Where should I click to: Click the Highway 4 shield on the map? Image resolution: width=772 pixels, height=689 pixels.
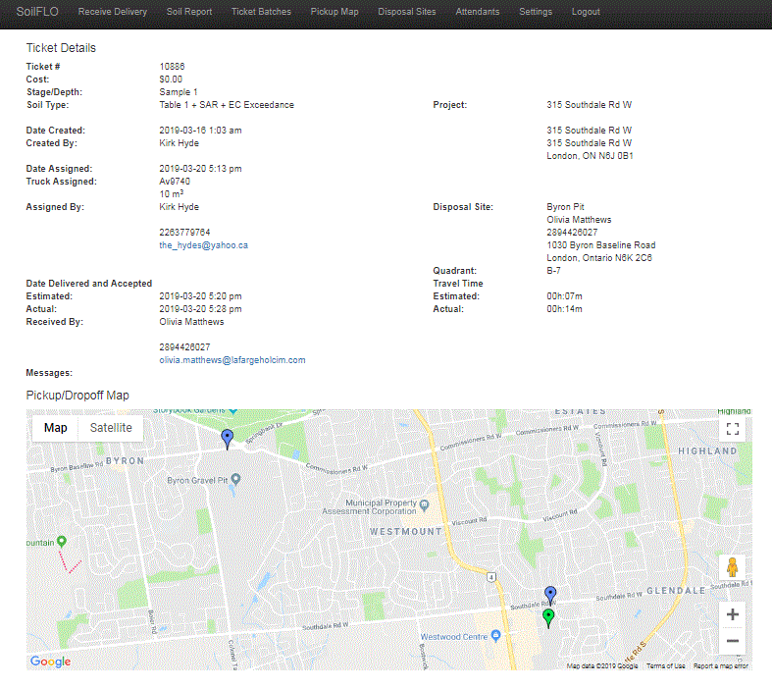pyautogui.click(x=490, y=577)
